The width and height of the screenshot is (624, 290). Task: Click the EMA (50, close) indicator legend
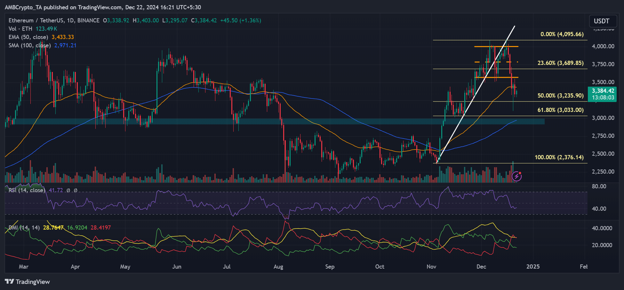tap(28, 37)
